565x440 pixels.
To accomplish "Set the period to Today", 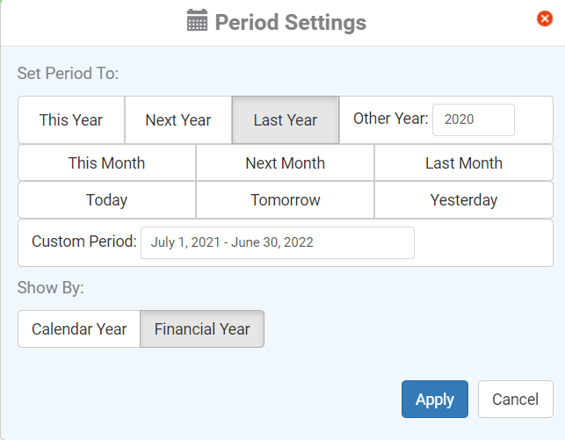I will [106, 200].
